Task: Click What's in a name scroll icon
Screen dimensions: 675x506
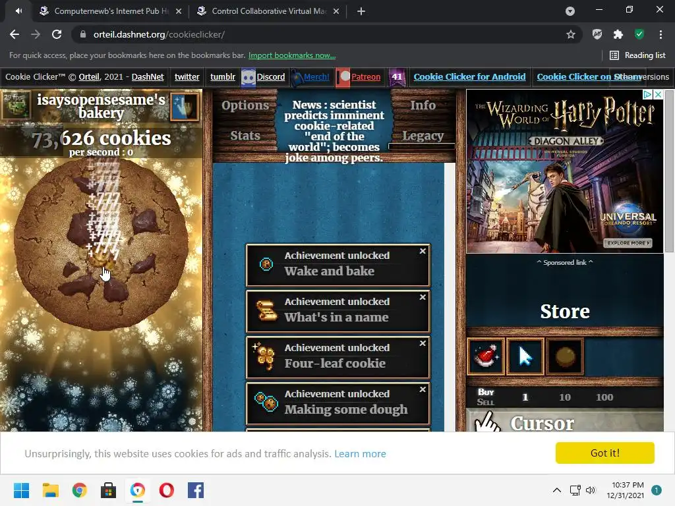Action: (266, 310)
